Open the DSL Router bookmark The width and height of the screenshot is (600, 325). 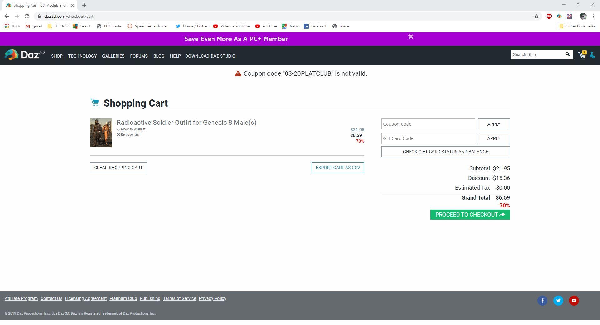(x=110, y=26)
